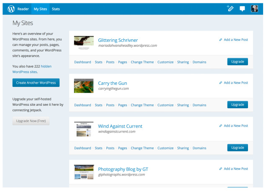View Stats for Glittering Schrivner

click(x=98, y=62)
